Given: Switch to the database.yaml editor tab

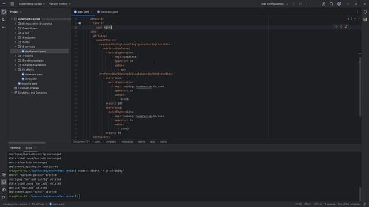Looking at the screenshot, I should point(108,12).
